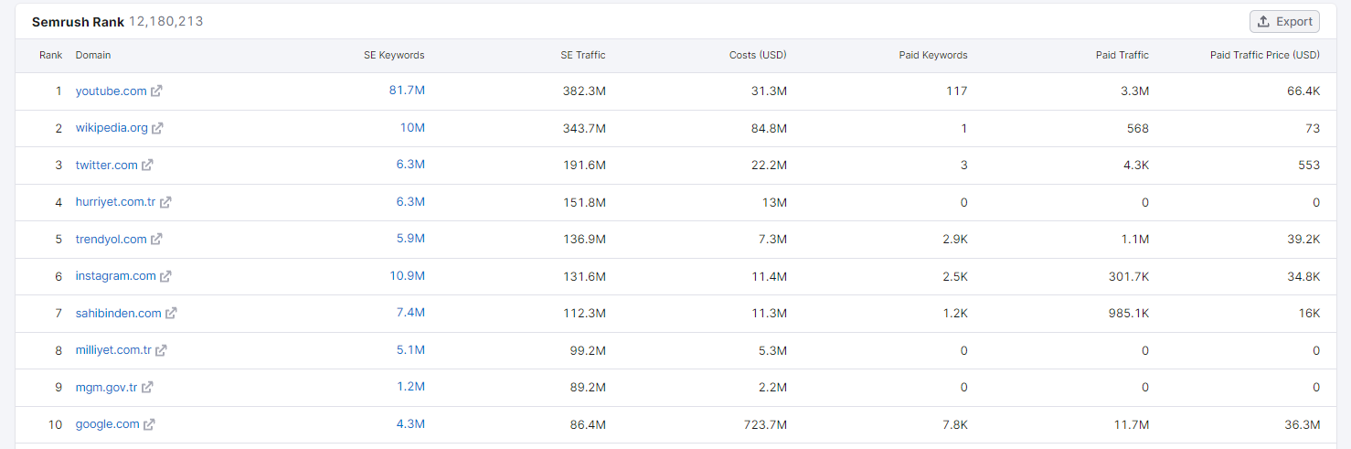
Task: Select the 11.7M paid traffic value
Action: coord(1132,424)
